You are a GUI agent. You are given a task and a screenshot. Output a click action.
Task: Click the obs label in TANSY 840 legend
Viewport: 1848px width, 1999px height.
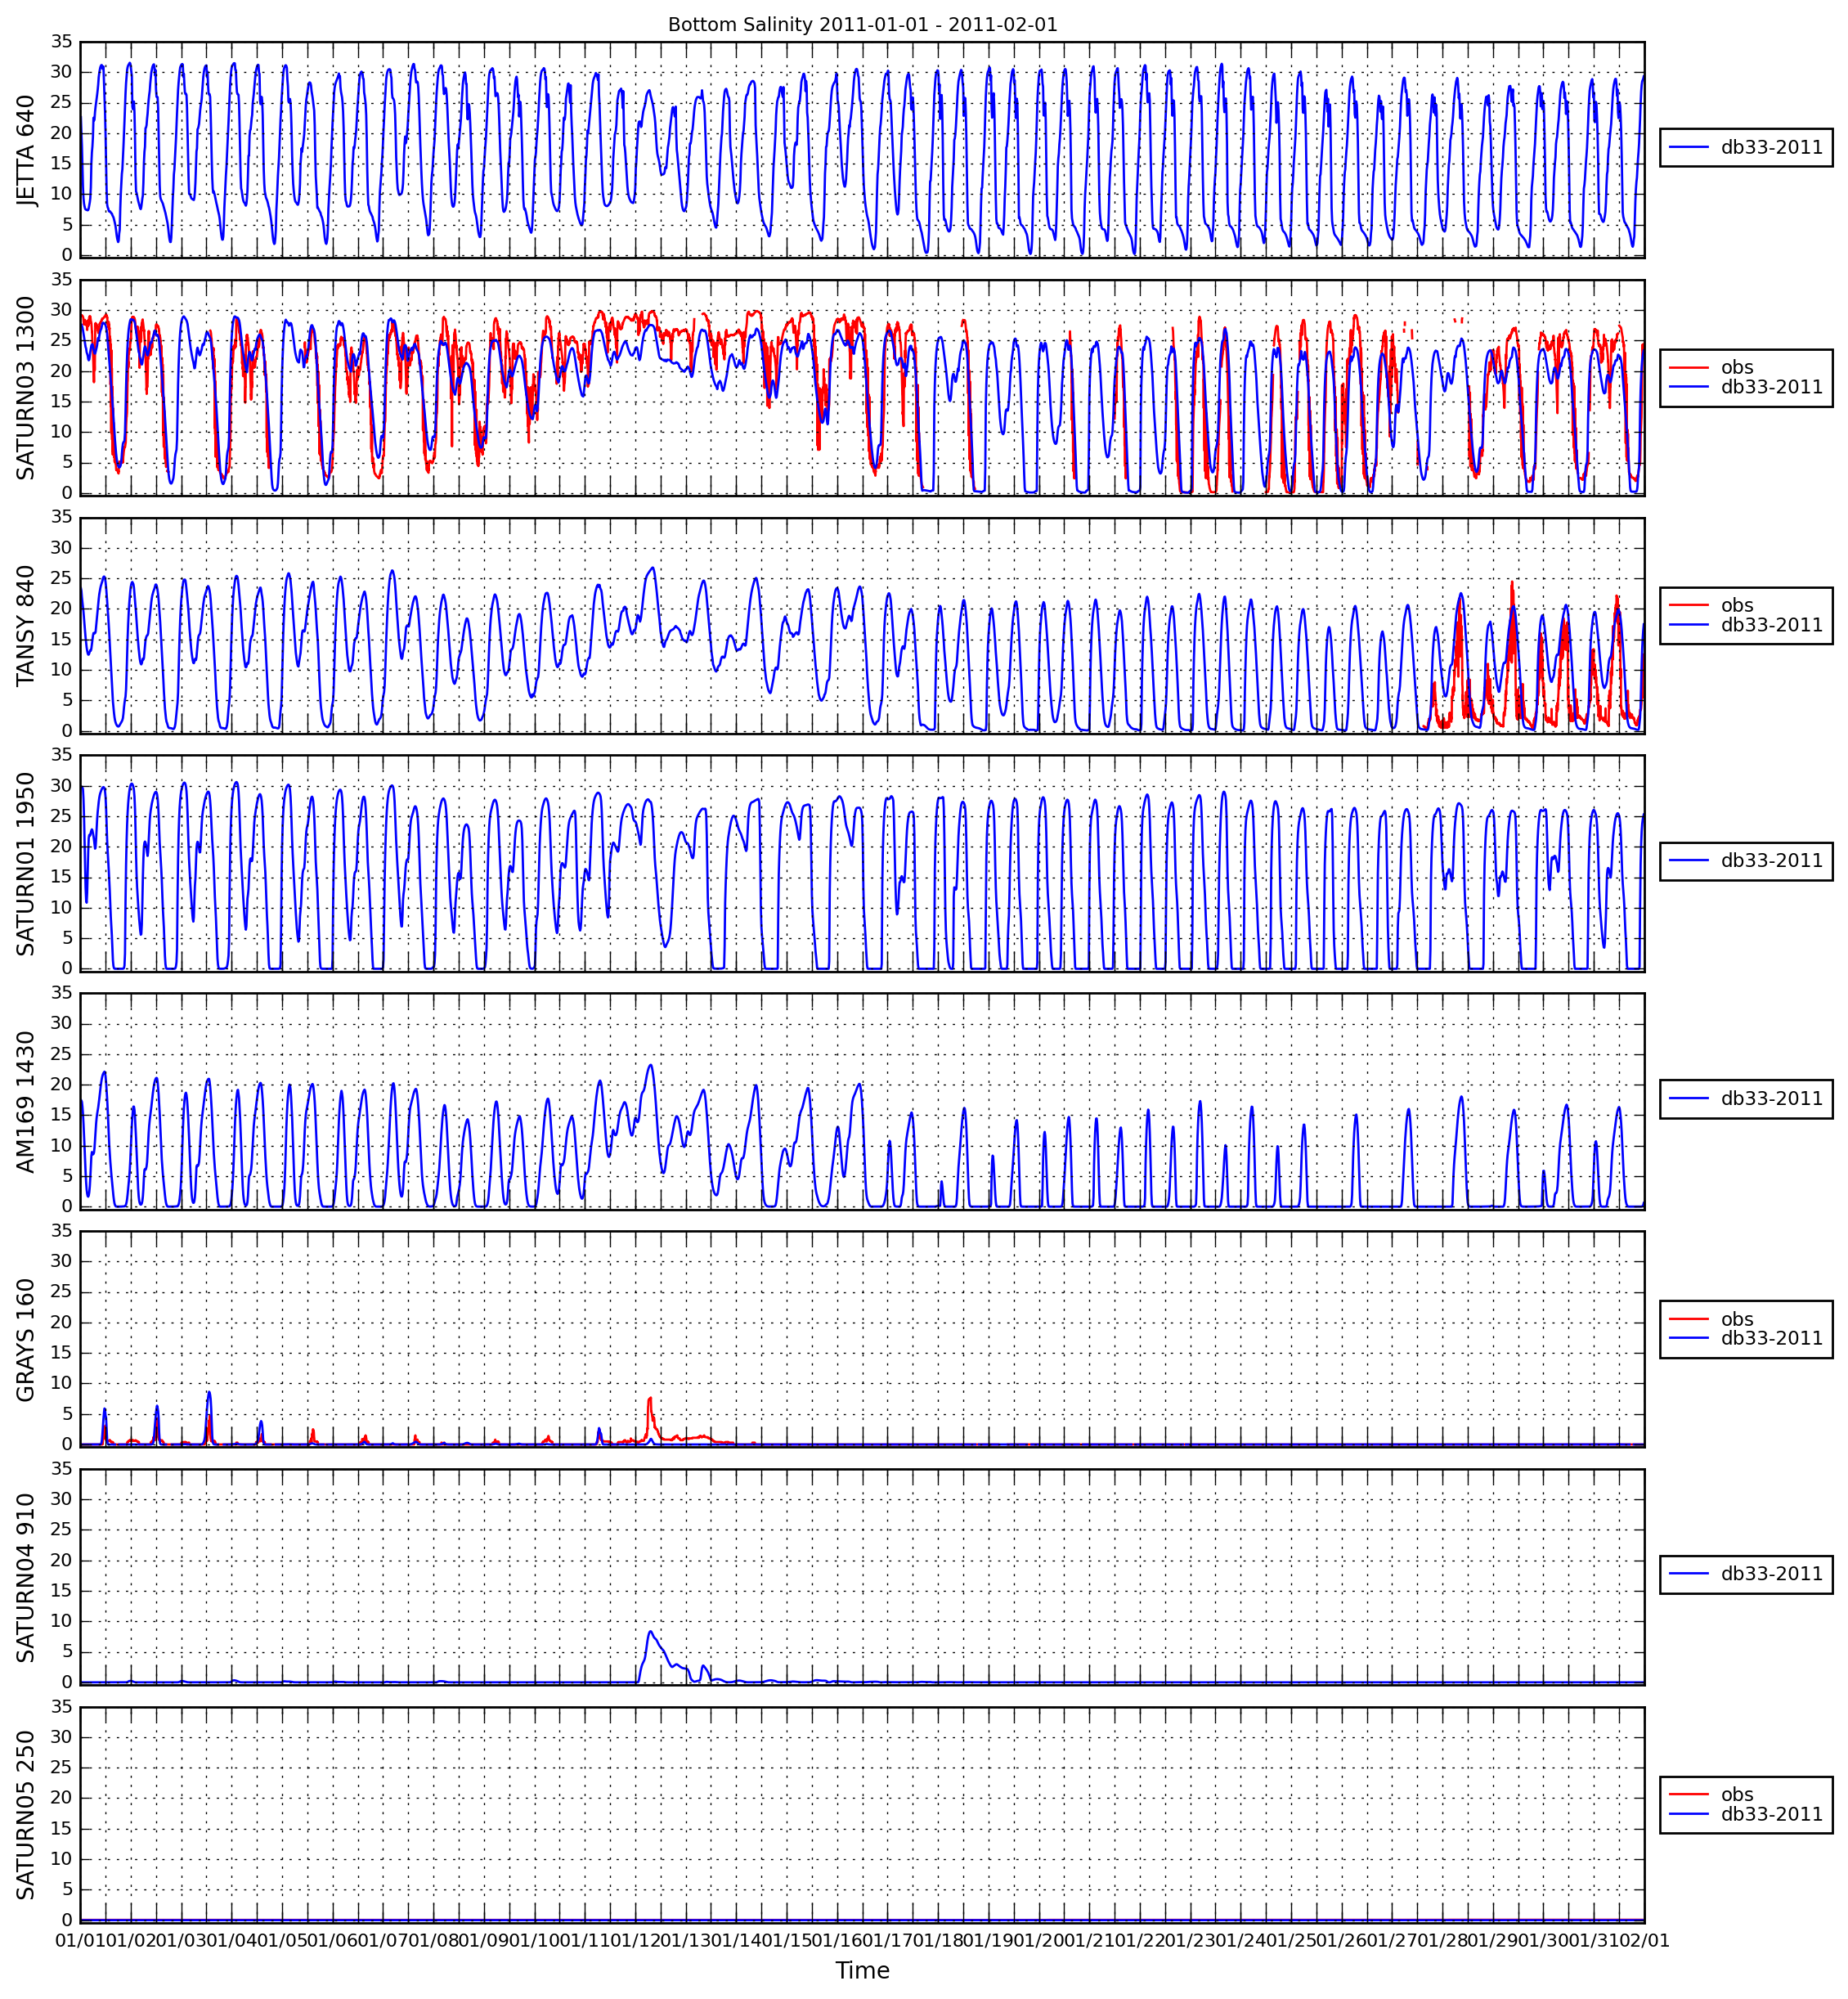[1737, 605]
